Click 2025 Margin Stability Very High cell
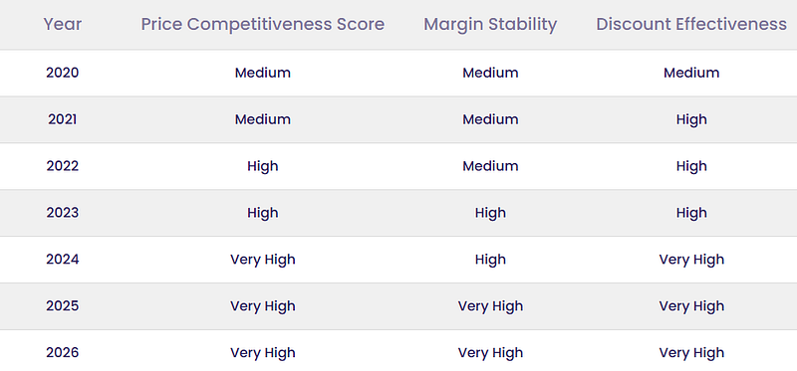The image size is (797, 371). click(x=490, y=306)
